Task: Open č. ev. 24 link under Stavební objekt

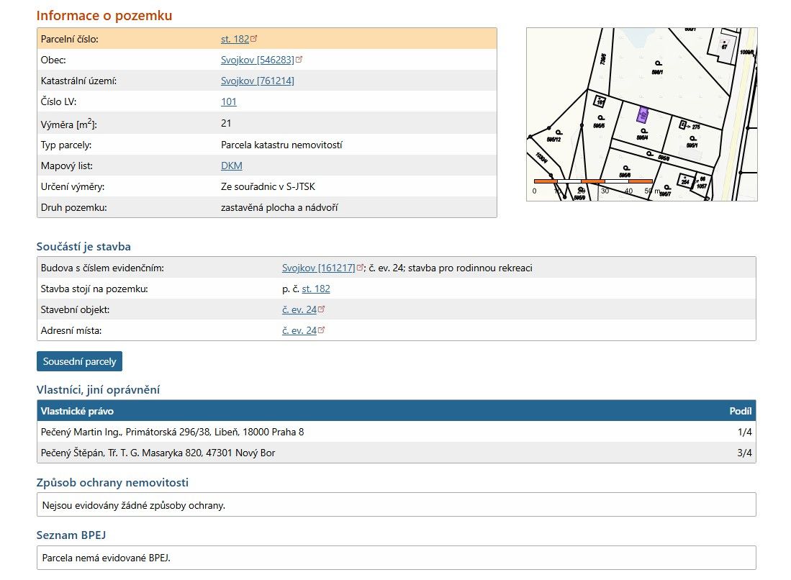Action: (299, 309)
